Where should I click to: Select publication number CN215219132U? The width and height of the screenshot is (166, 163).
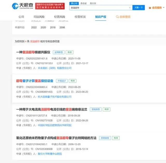(44, 63)
